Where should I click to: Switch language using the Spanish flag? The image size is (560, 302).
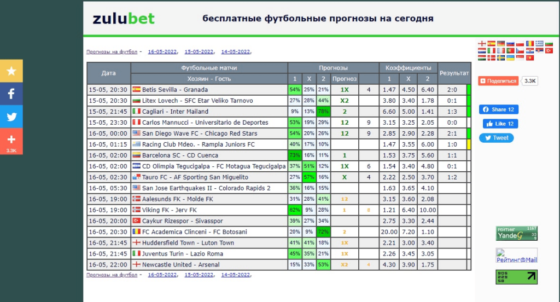(x=492, y=44)
